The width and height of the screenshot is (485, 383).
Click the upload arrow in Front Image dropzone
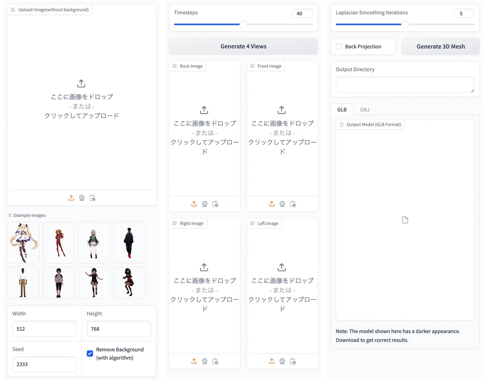282,110
